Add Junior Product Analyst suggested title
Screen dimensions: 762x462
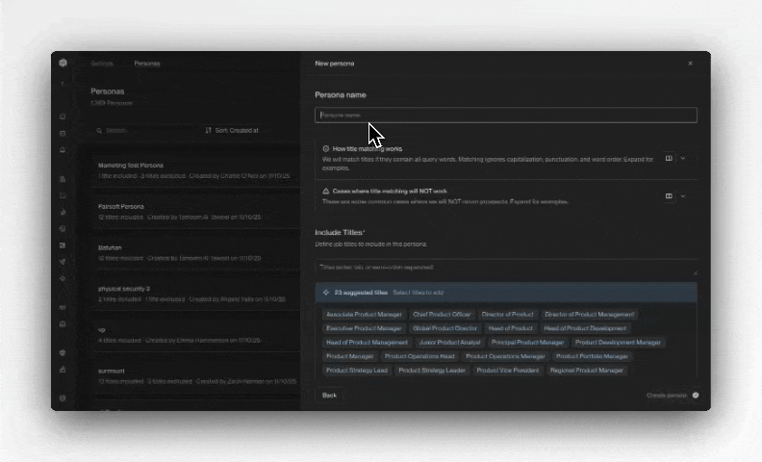click(449, 343)
